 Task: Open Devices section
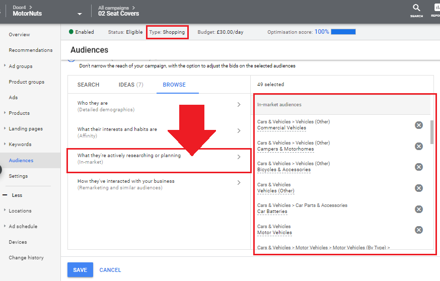(18, 242)
